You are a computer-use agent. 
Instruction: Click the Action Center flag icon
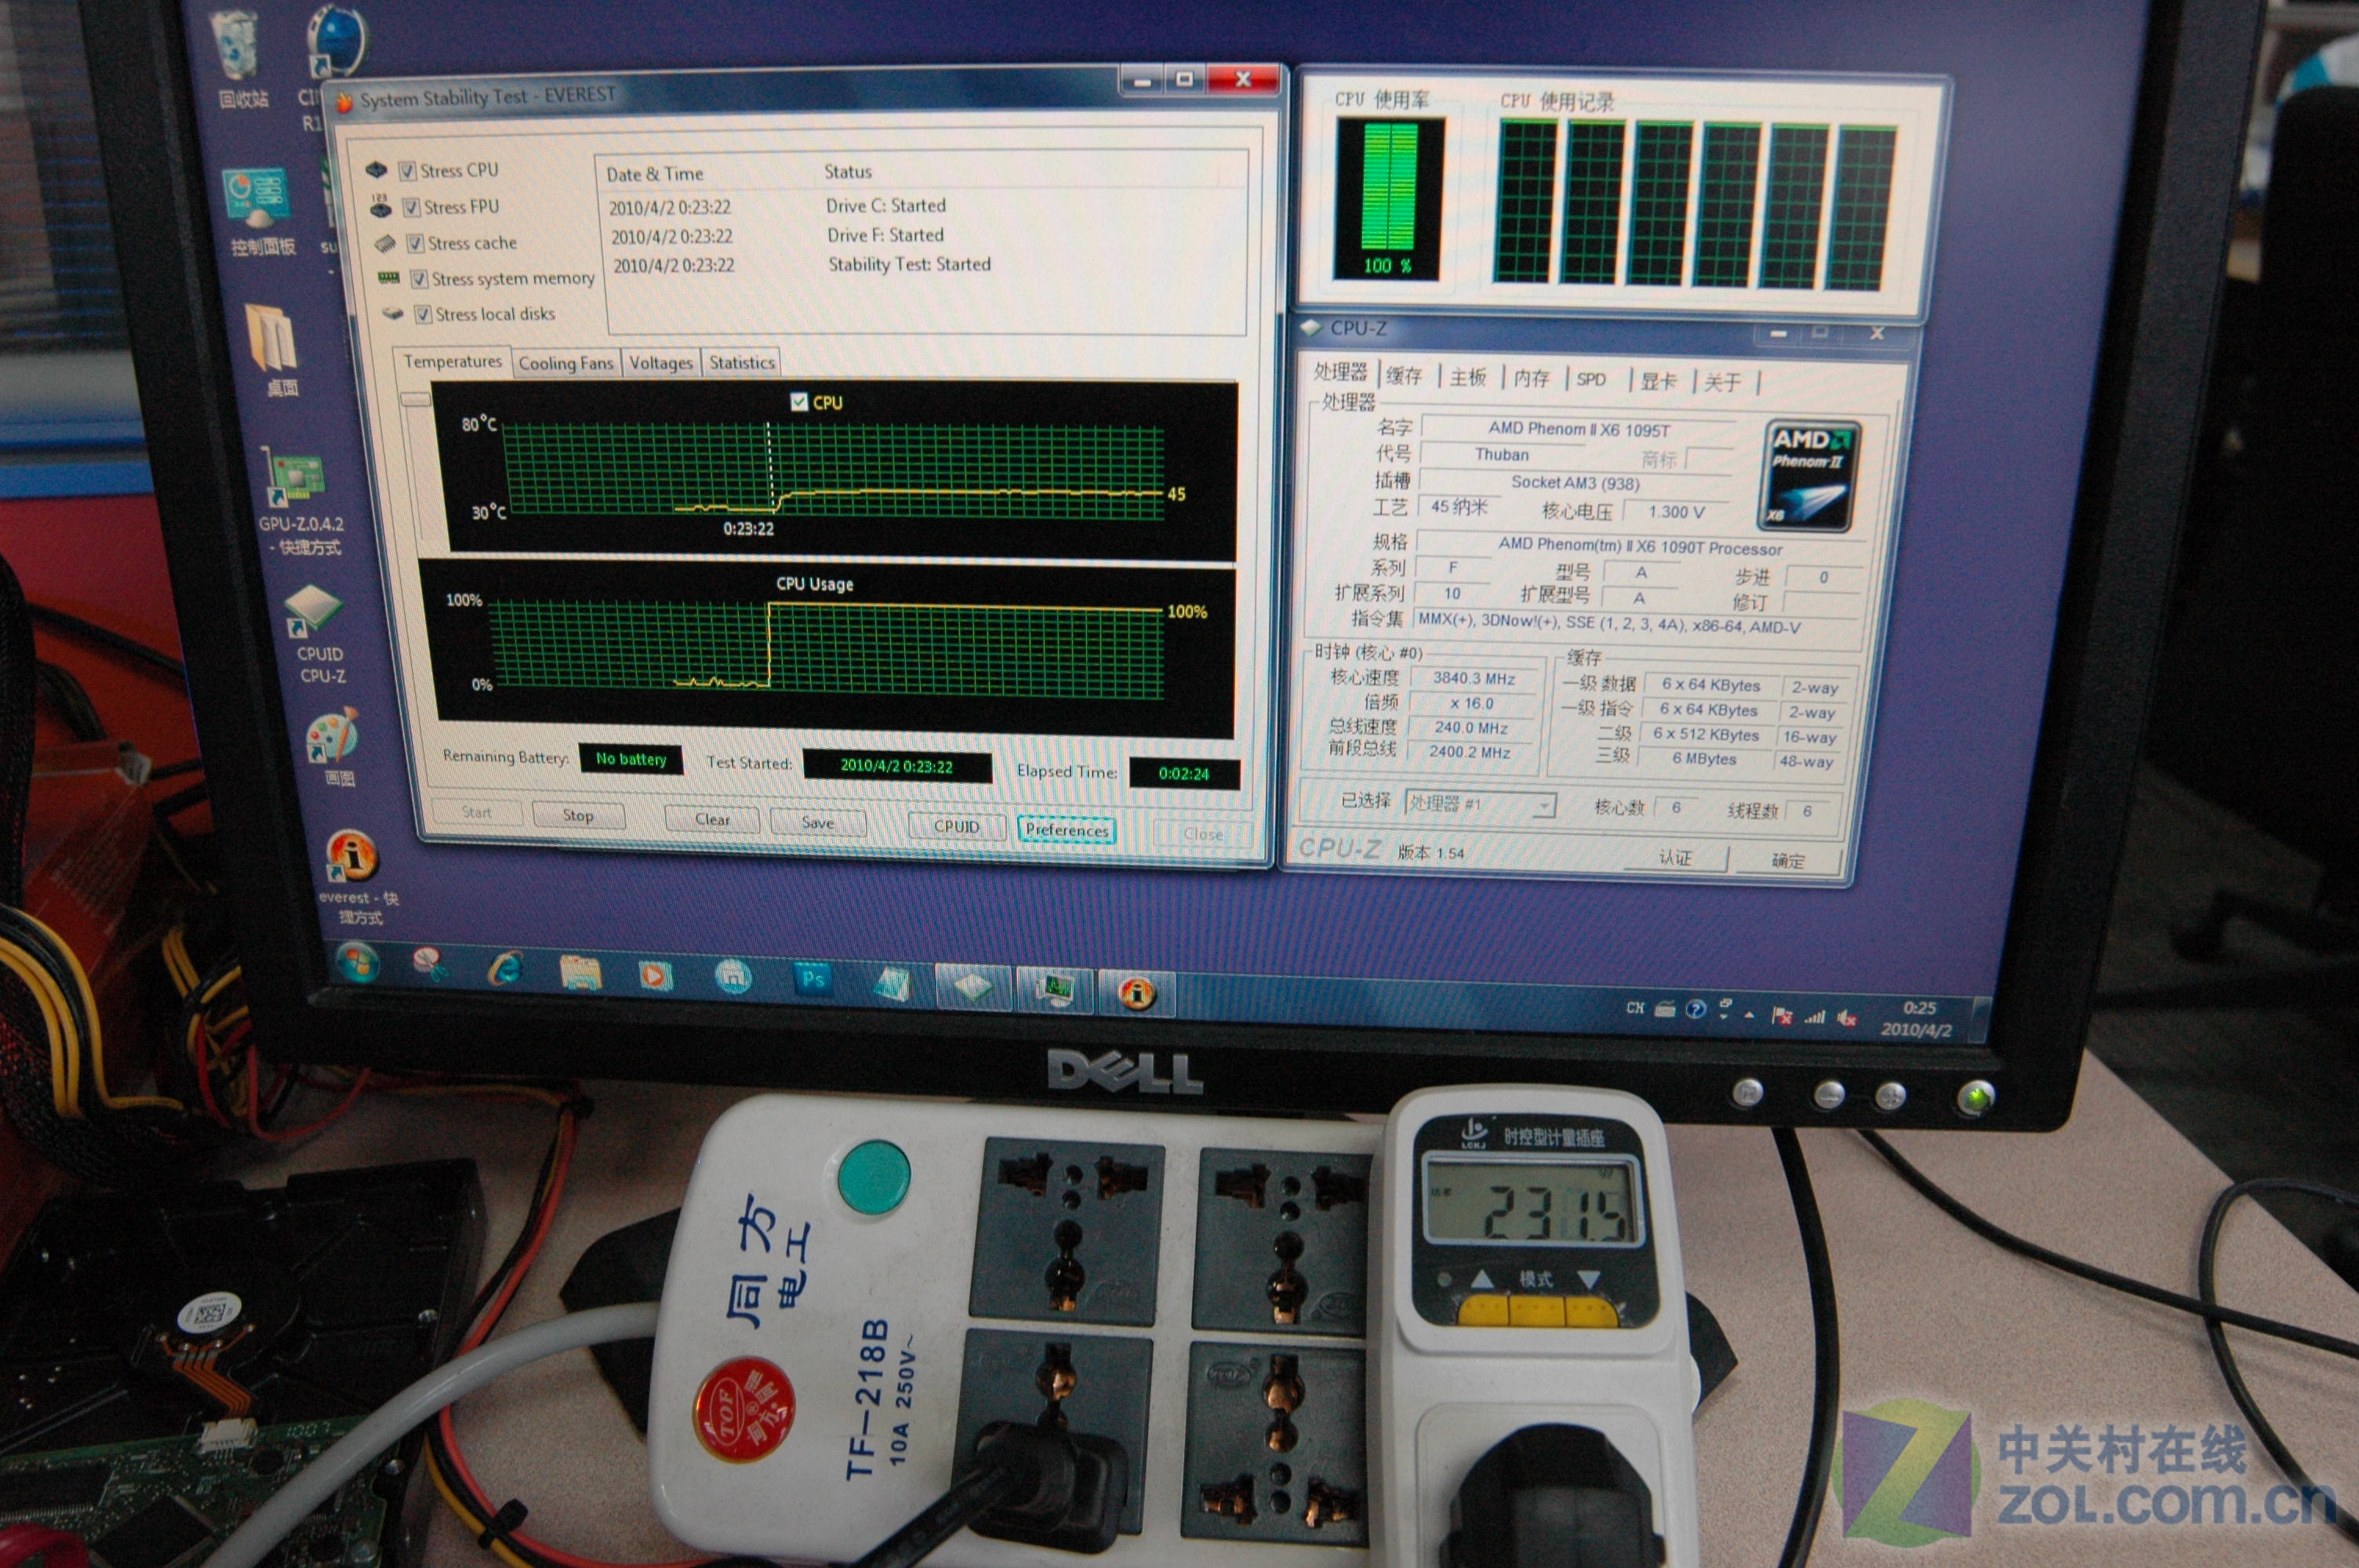(1781, 1015)
